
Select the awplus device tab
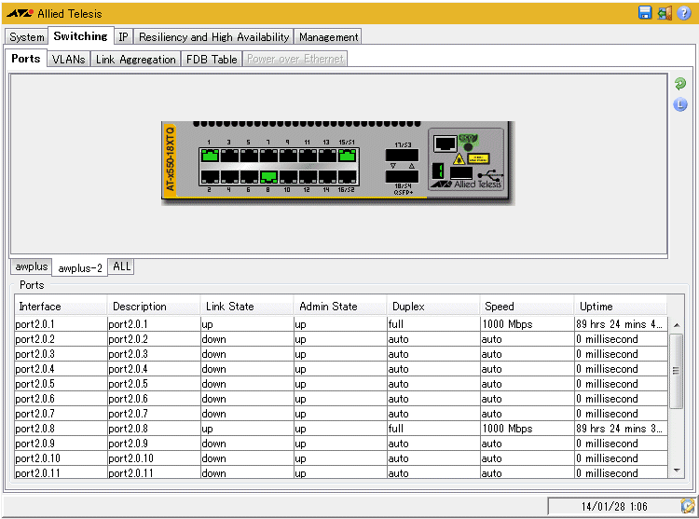(31, 266)
